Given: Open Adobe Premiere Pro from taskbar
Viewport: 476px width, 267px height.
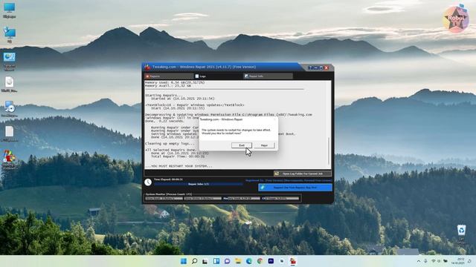Looking at the screenshot, I should (x=271, y=261).
